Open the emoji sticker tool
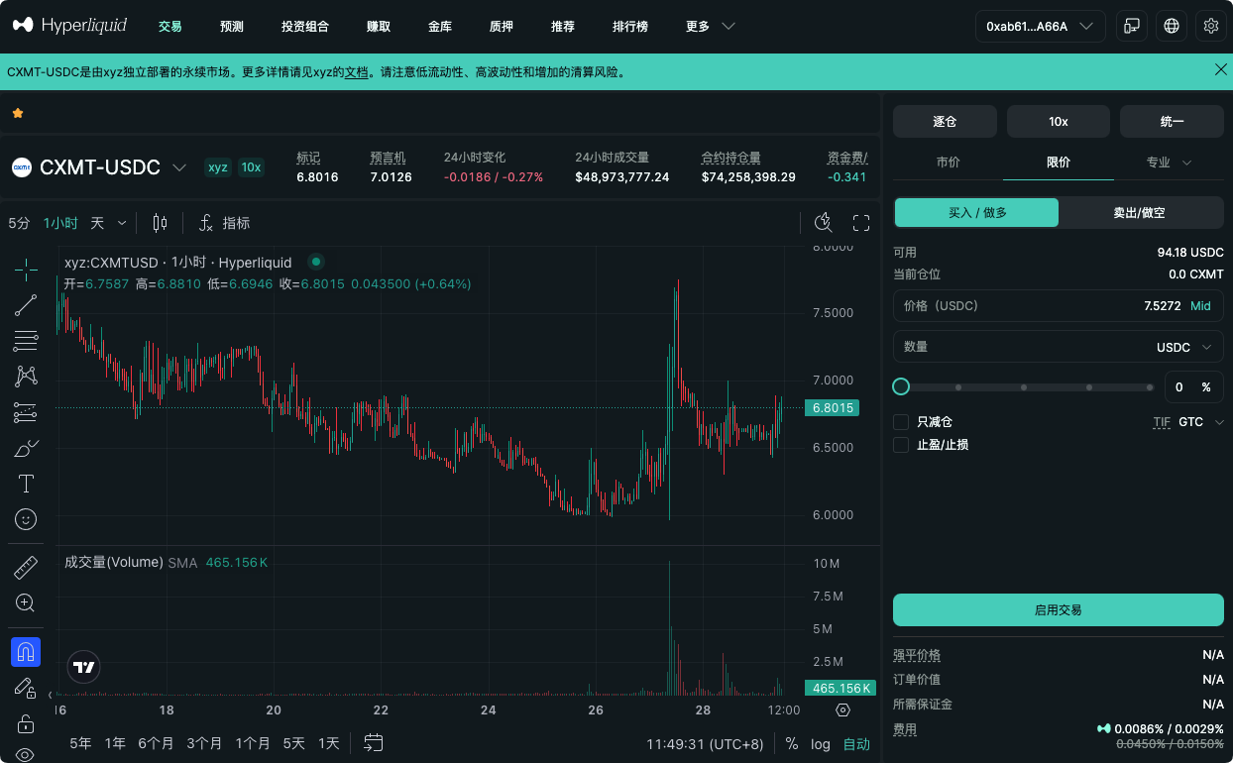The height and width of the screenshot is (763, 1233). point(26,518)
